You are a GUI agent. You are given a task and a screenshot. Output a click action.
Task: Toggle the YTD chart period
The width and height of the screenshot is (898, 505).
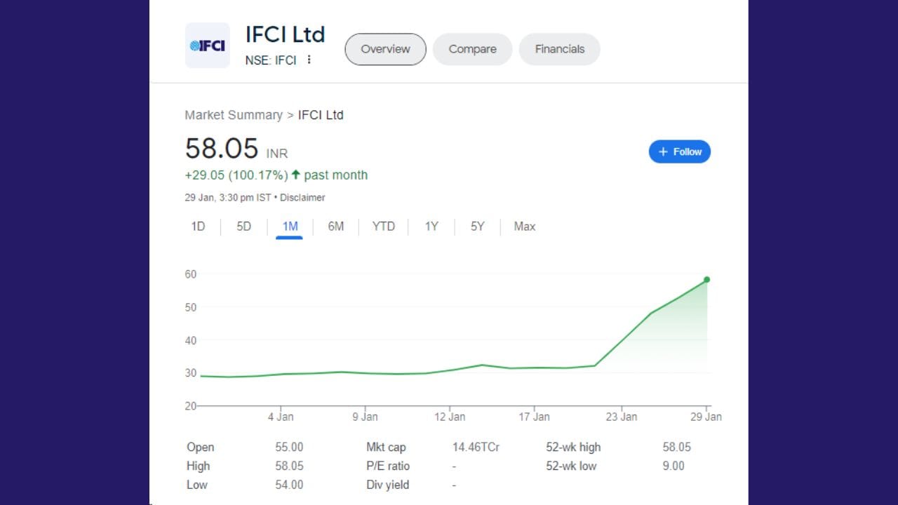point(383,227)
